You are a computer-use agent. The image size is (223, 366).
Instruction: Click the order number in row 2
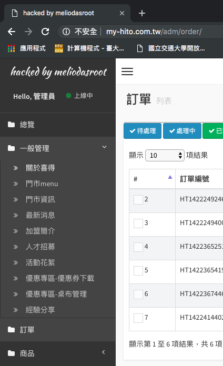(201, 199)
